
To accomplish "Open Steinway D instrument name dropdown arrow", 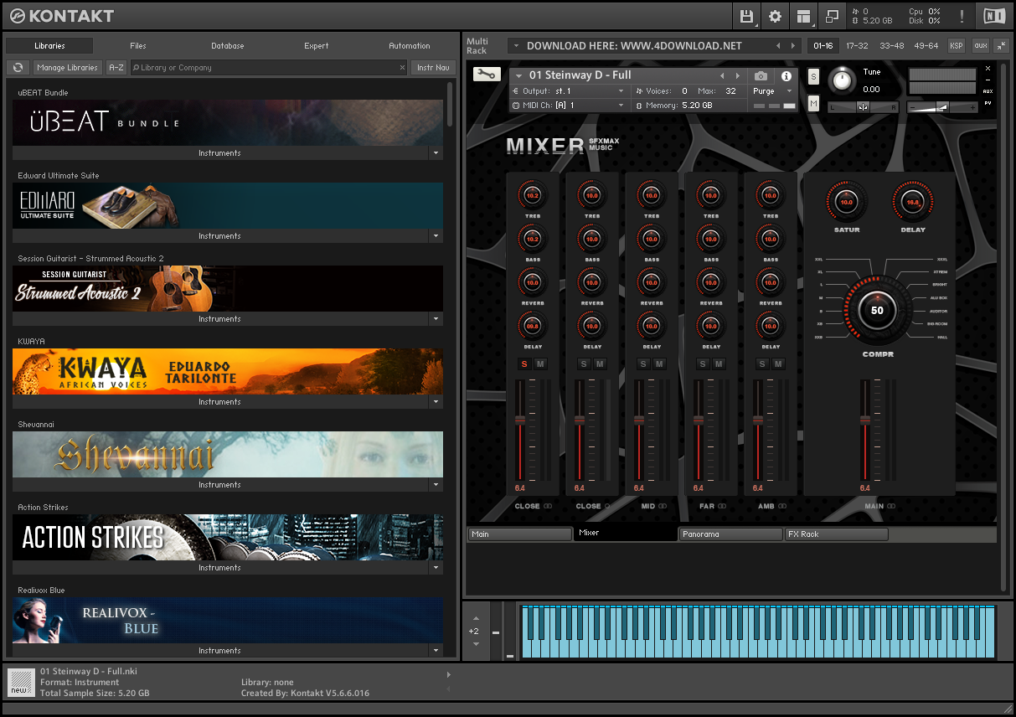I will click(x=519, y=75).
